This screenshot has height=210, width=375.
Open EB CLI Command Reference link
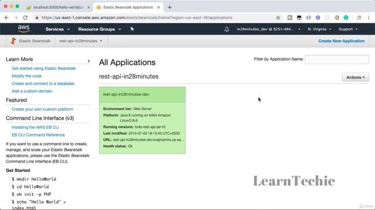click(x=38, y=135)
